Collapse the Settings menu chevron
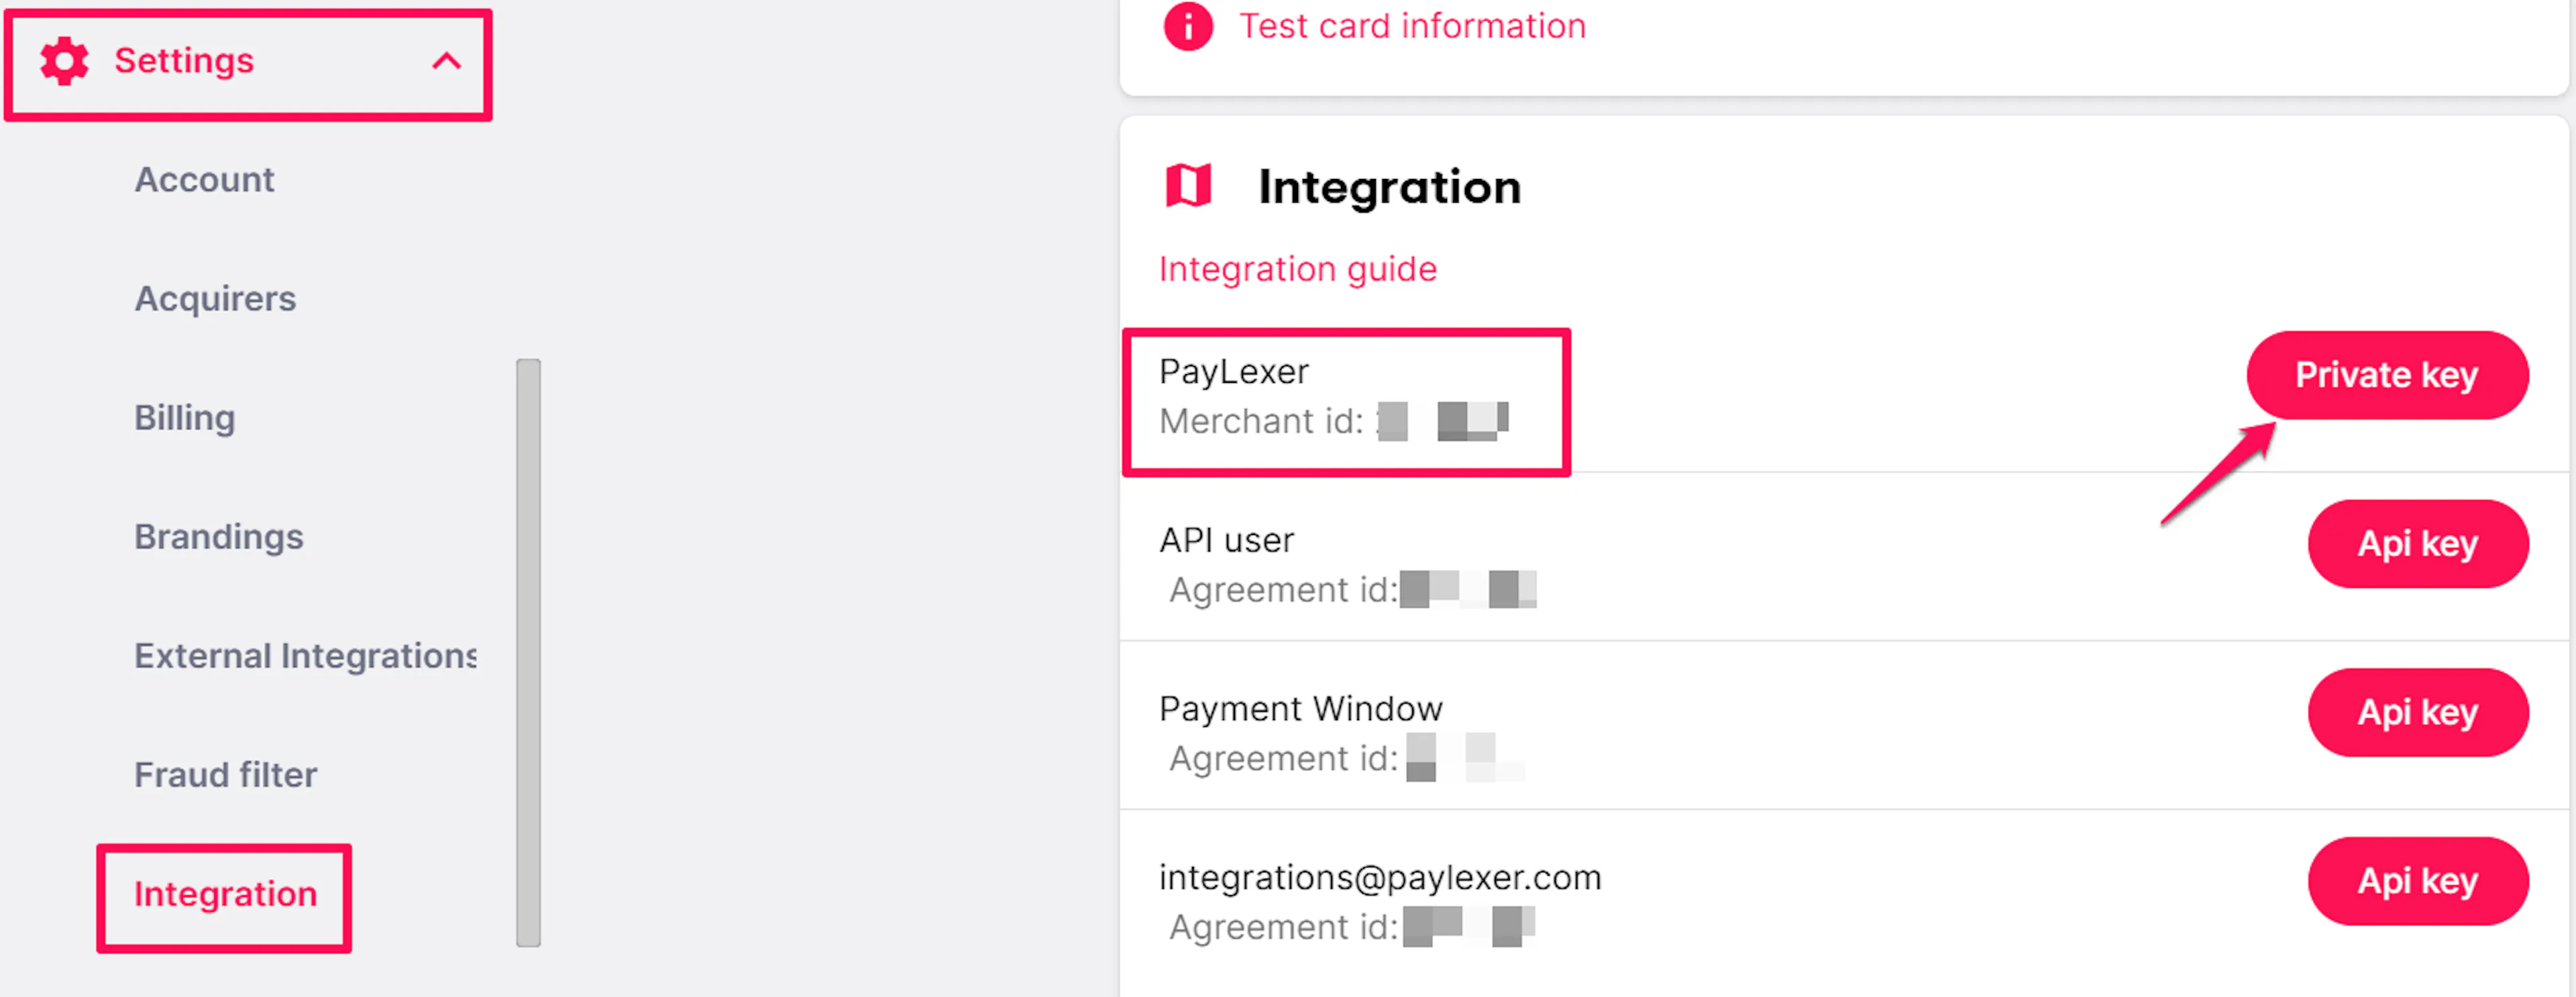This screenshot has height=997, width=2576. pyautogui.click(x=446, y=62)
